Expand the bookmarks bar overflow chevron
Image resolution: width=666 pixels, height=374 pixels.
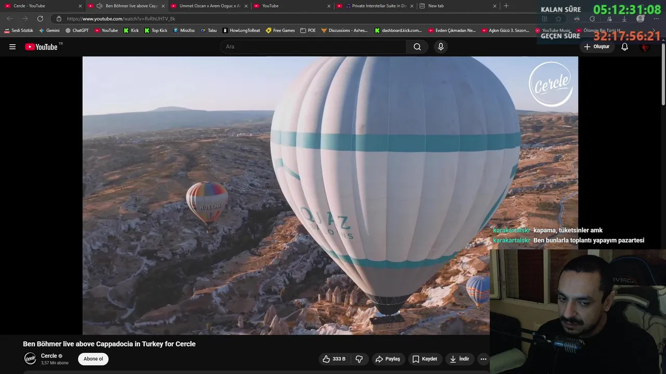click(x=654, y=31)
